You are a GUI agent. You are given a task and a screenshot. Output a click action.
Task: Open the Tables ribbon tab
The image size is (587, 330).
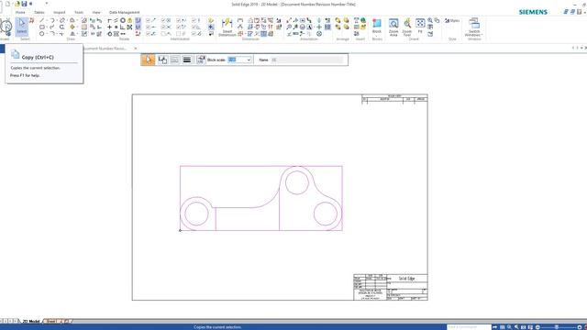[x=39, y=12]
